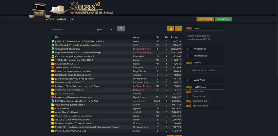This screenshot has height=136, width=278.
Task: Open topic 'Vous devenez quoi les potos ?'
Action: [x=70, y=105]
